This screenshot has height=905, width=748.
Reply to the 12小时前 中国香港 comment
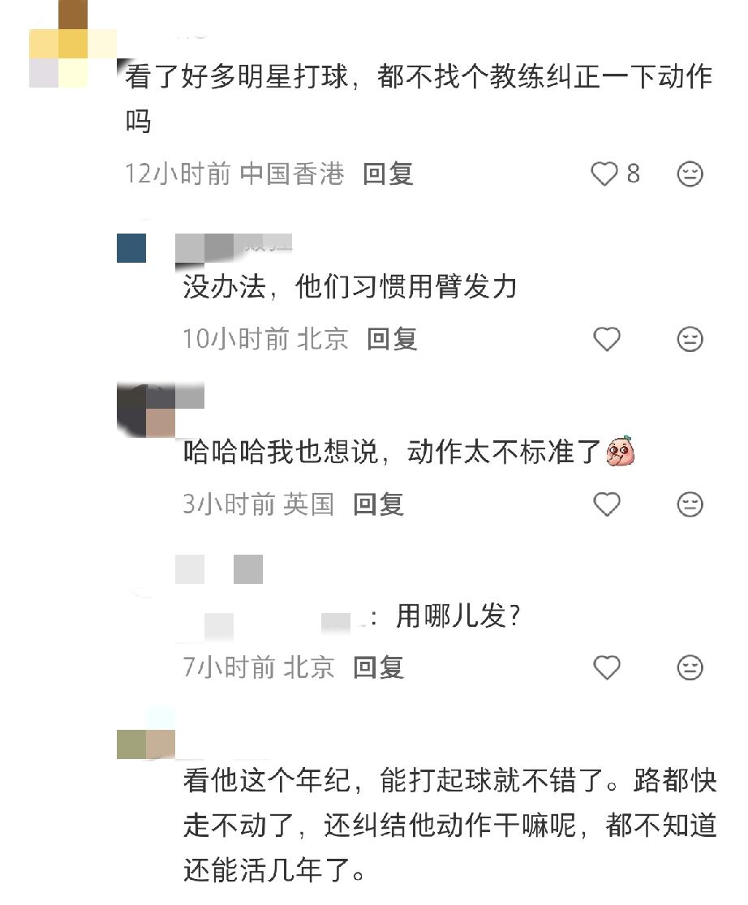click(388, 174)
